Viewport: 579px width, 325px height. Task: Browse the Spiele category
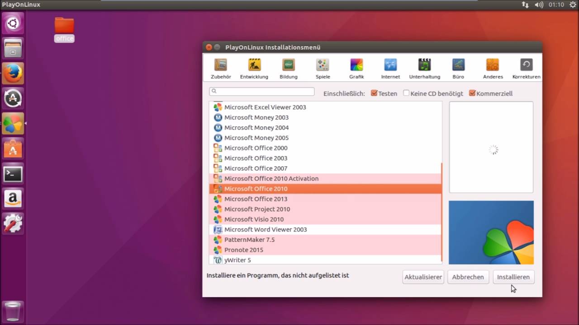tap(323, 68)
